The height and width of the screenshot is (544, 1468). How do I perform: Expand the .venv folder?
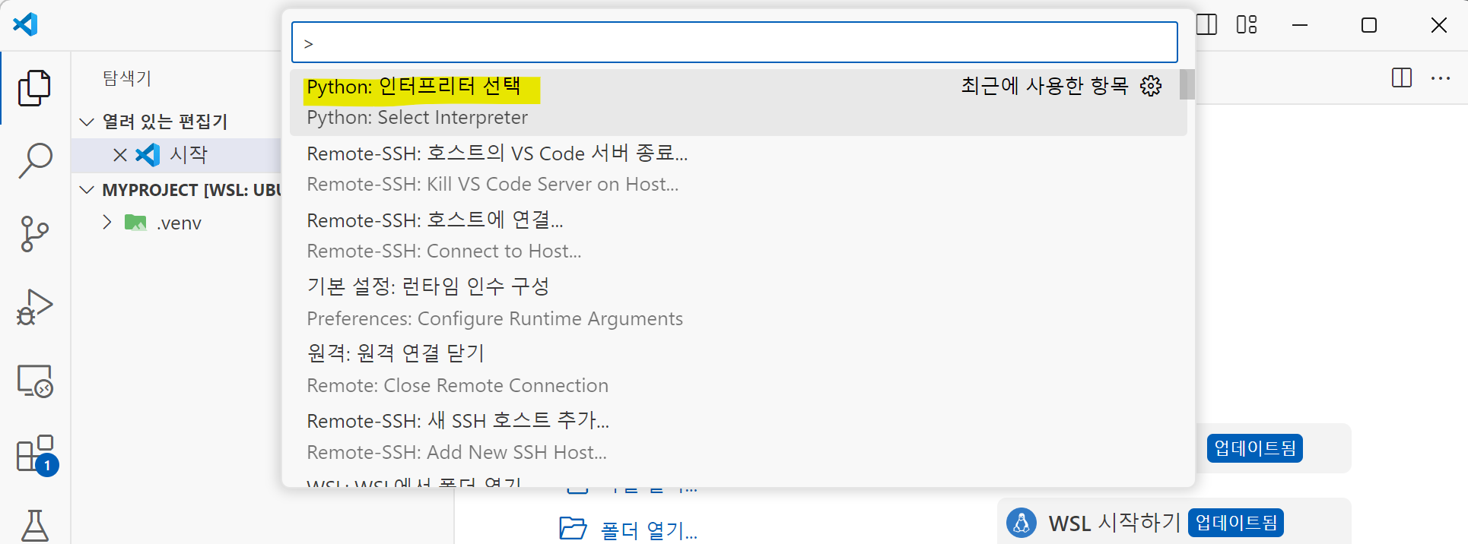(107, 223)
